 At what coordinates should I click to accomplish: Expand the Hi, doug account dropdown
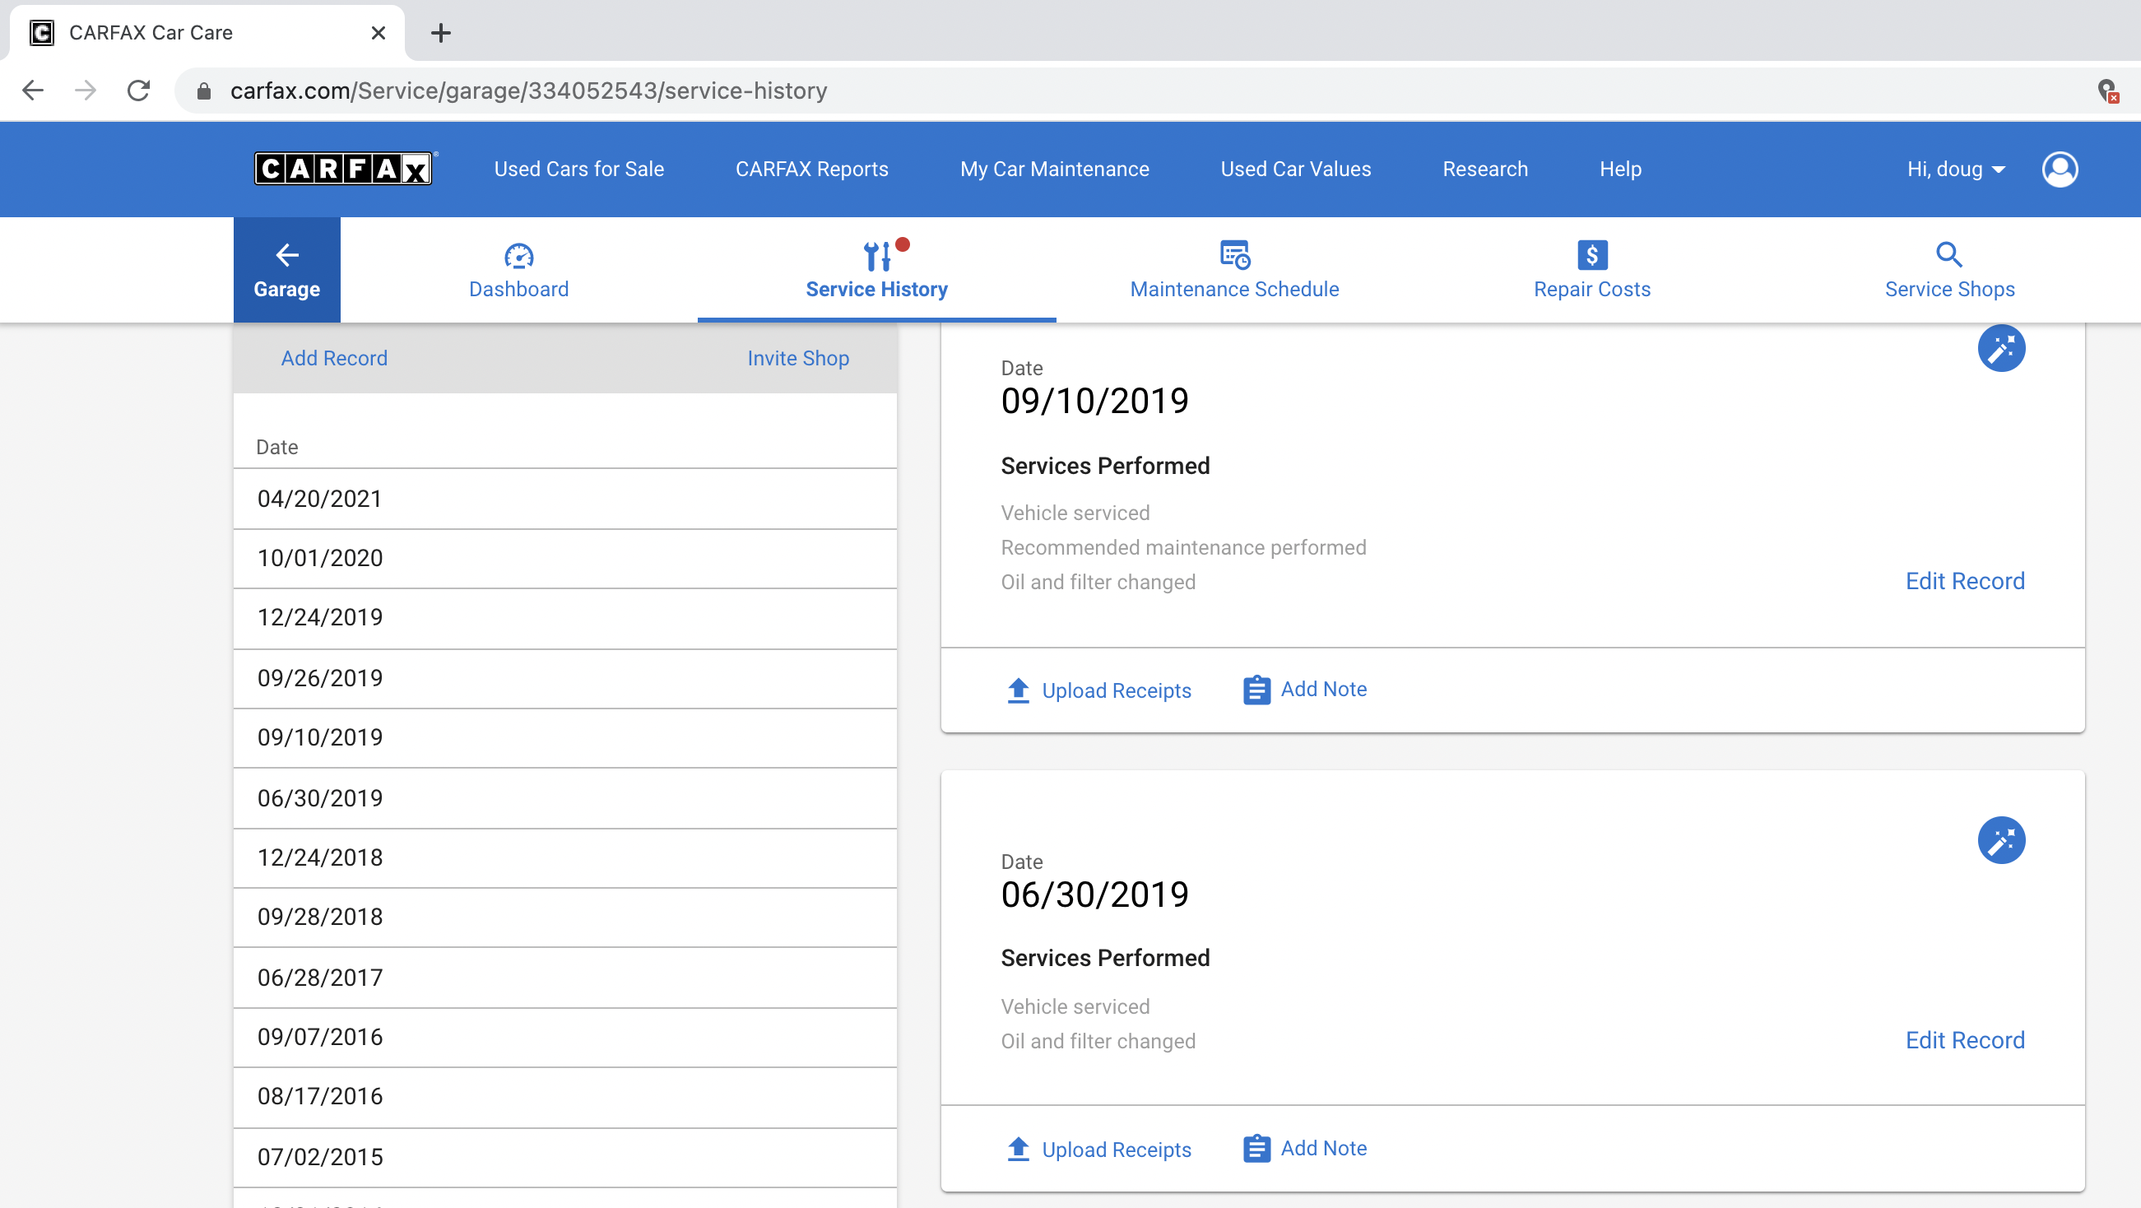(x=1957, y=170)
